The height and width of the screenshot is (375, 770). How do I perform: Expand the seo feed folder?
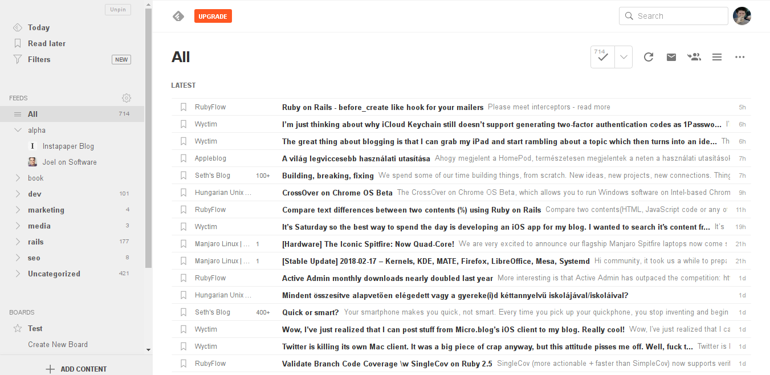click(x=17, y=258)
